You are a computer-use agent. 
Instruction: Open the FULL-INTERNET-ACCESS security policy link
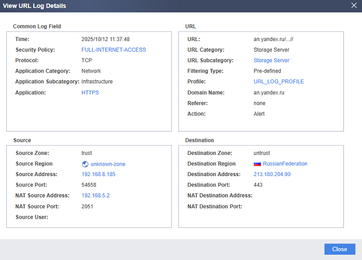click(114, 50)
